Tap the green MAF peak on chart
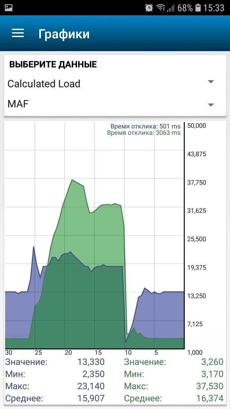 73,180
